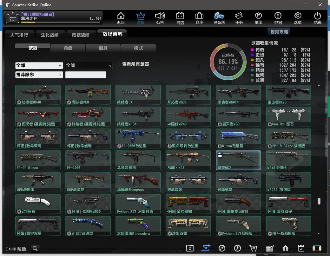Select the 道具 sub-tab

pyautogui.click(x=103, y=48)
